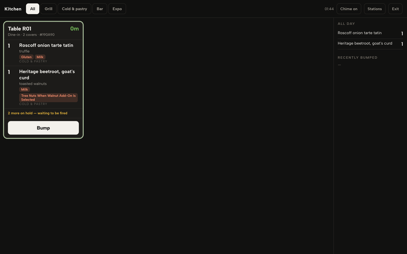The height and width of the screenshot is (254, 407).
Task: Exit the kitchen display
Action: pos(395,9)
